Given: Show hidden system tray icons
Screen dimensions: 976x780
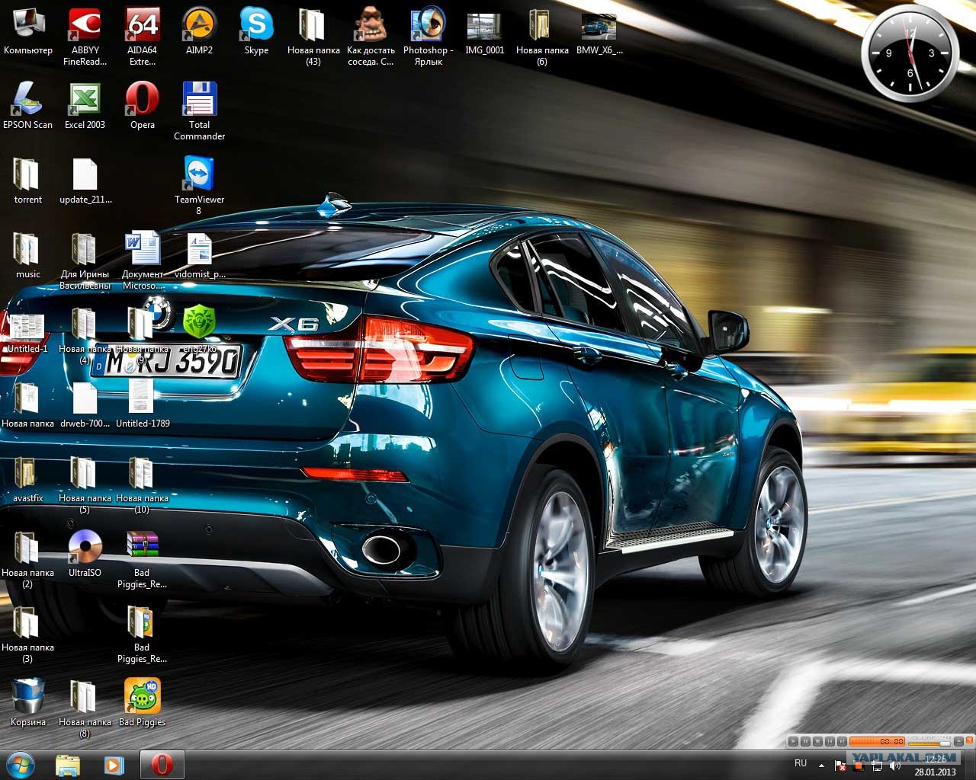Looking at the screenshot, I should (x=821, y=764).
